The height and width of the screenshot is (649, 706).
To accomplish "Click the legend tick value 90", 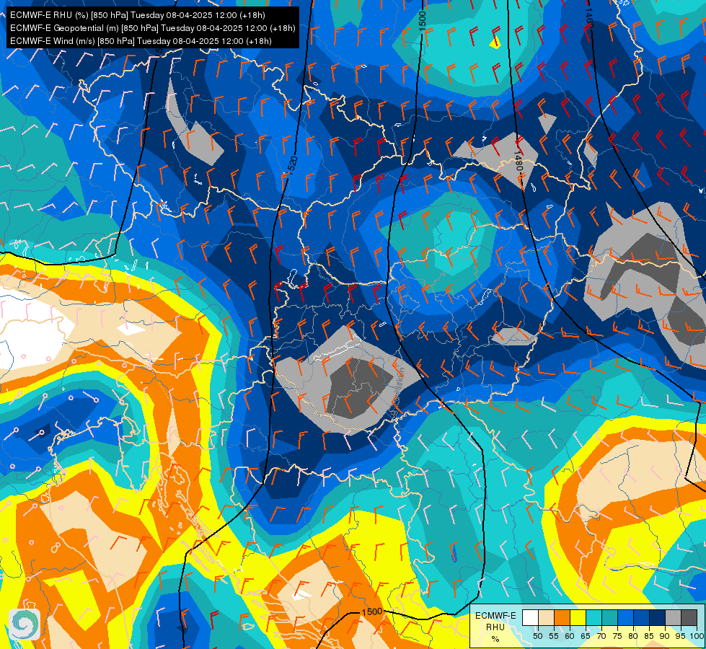I will point(665,636).
